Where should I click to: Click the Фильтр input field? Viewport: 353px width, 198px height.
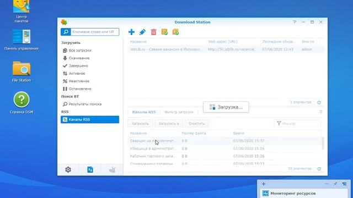point(297,123)
